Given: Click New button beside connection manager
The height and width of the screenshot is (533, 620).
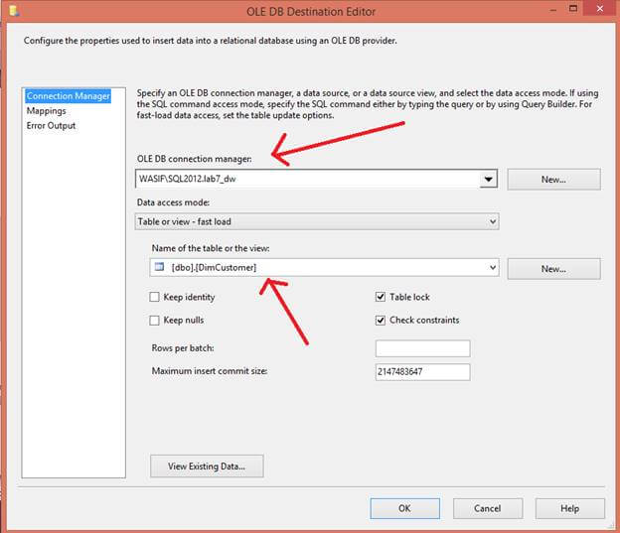Looking at the screenshot, I should (553, 180).
